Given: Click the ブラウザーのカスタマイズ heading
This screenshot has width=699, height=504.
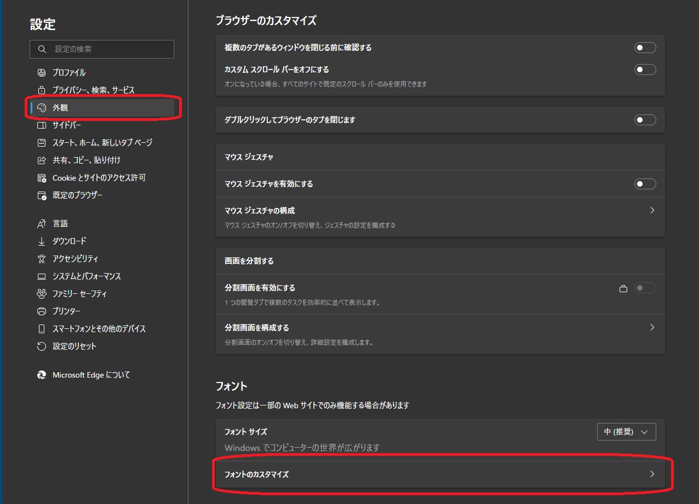Looking at the screenshot, I should coord(266,21).
